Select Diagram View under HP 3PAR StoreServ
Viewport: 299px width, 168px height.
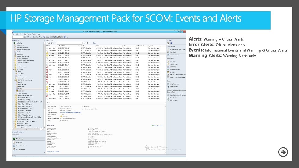click(x=22, y=84)
